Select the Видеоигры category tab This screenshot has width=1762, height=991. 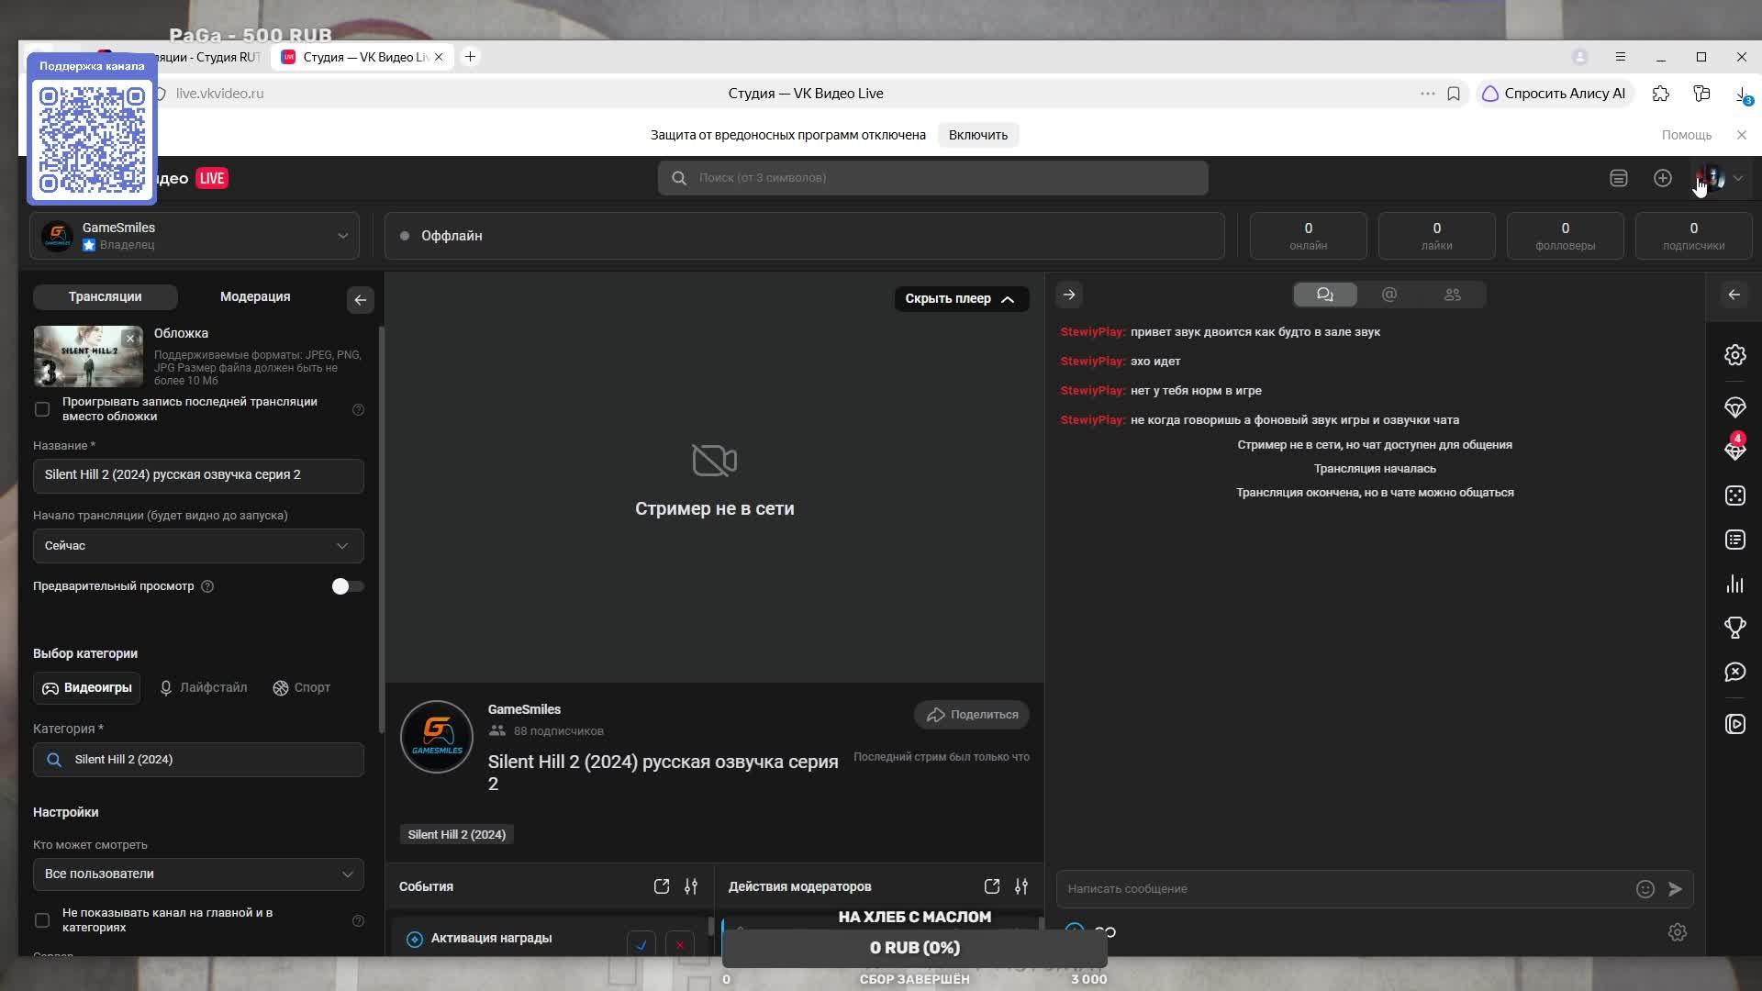(x=87, y=687)
